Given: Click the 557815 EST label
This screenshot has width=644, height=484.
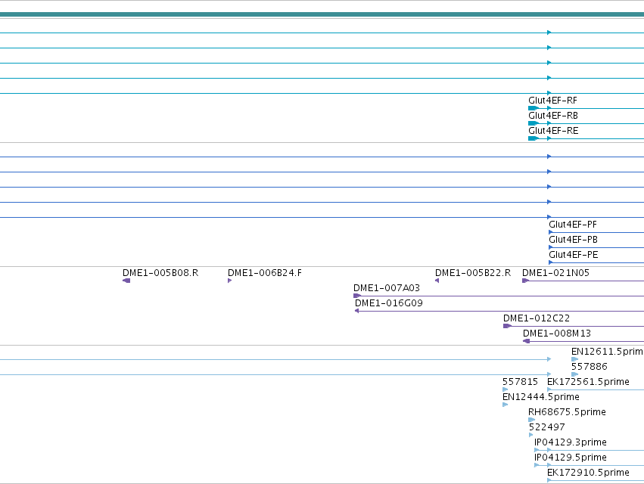Looking at the screenshot, I should tap(520, 382).
